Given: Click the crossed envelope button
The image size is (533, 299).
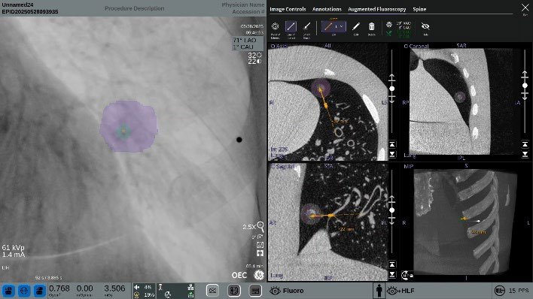Looking at the screenshot, I should pos(212,291).
